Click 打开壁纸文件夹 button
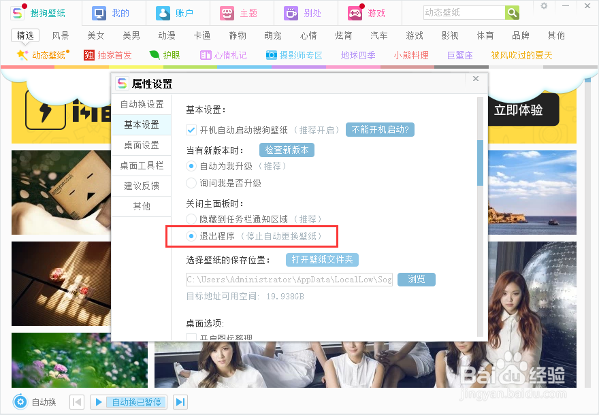Viewport: 599px width, 415px height. tap(322, 260)
